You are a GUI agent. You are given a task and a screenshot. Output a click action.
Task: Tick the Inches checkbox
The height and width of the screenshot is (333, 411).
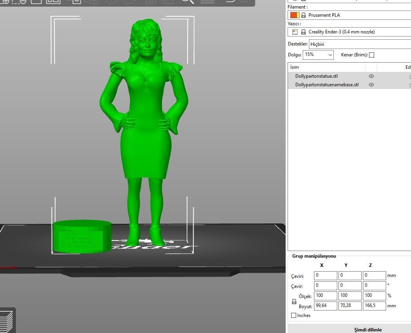tap(293, 316)
